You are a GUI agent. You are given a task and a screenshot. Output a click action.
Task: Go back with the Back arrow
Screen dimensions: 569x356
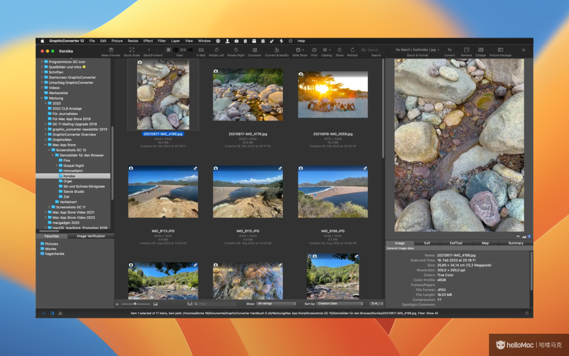[x=149, y=50]
